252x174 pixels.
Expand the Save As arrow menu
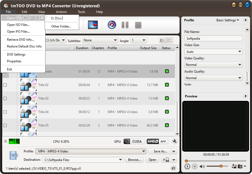(174, 151)
